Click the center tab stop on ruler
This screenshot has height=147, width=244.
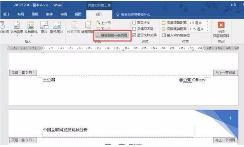(123, 50)
